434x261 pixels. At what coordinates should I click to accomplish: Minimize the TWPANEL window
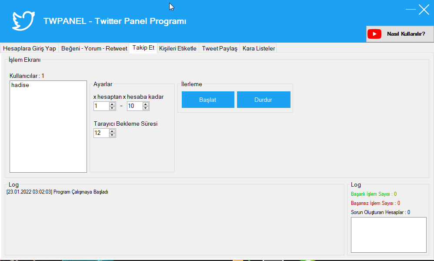click(411, 10)
